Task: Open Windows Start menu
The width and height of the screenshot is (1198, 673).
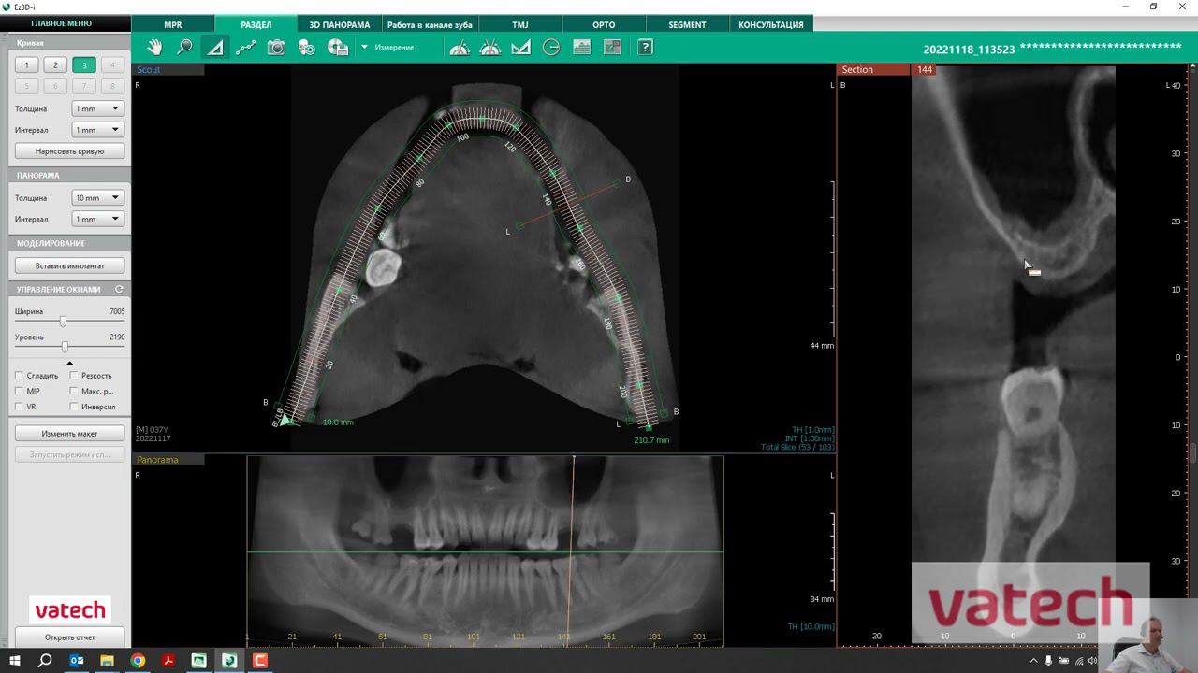Action: point(15,661)
